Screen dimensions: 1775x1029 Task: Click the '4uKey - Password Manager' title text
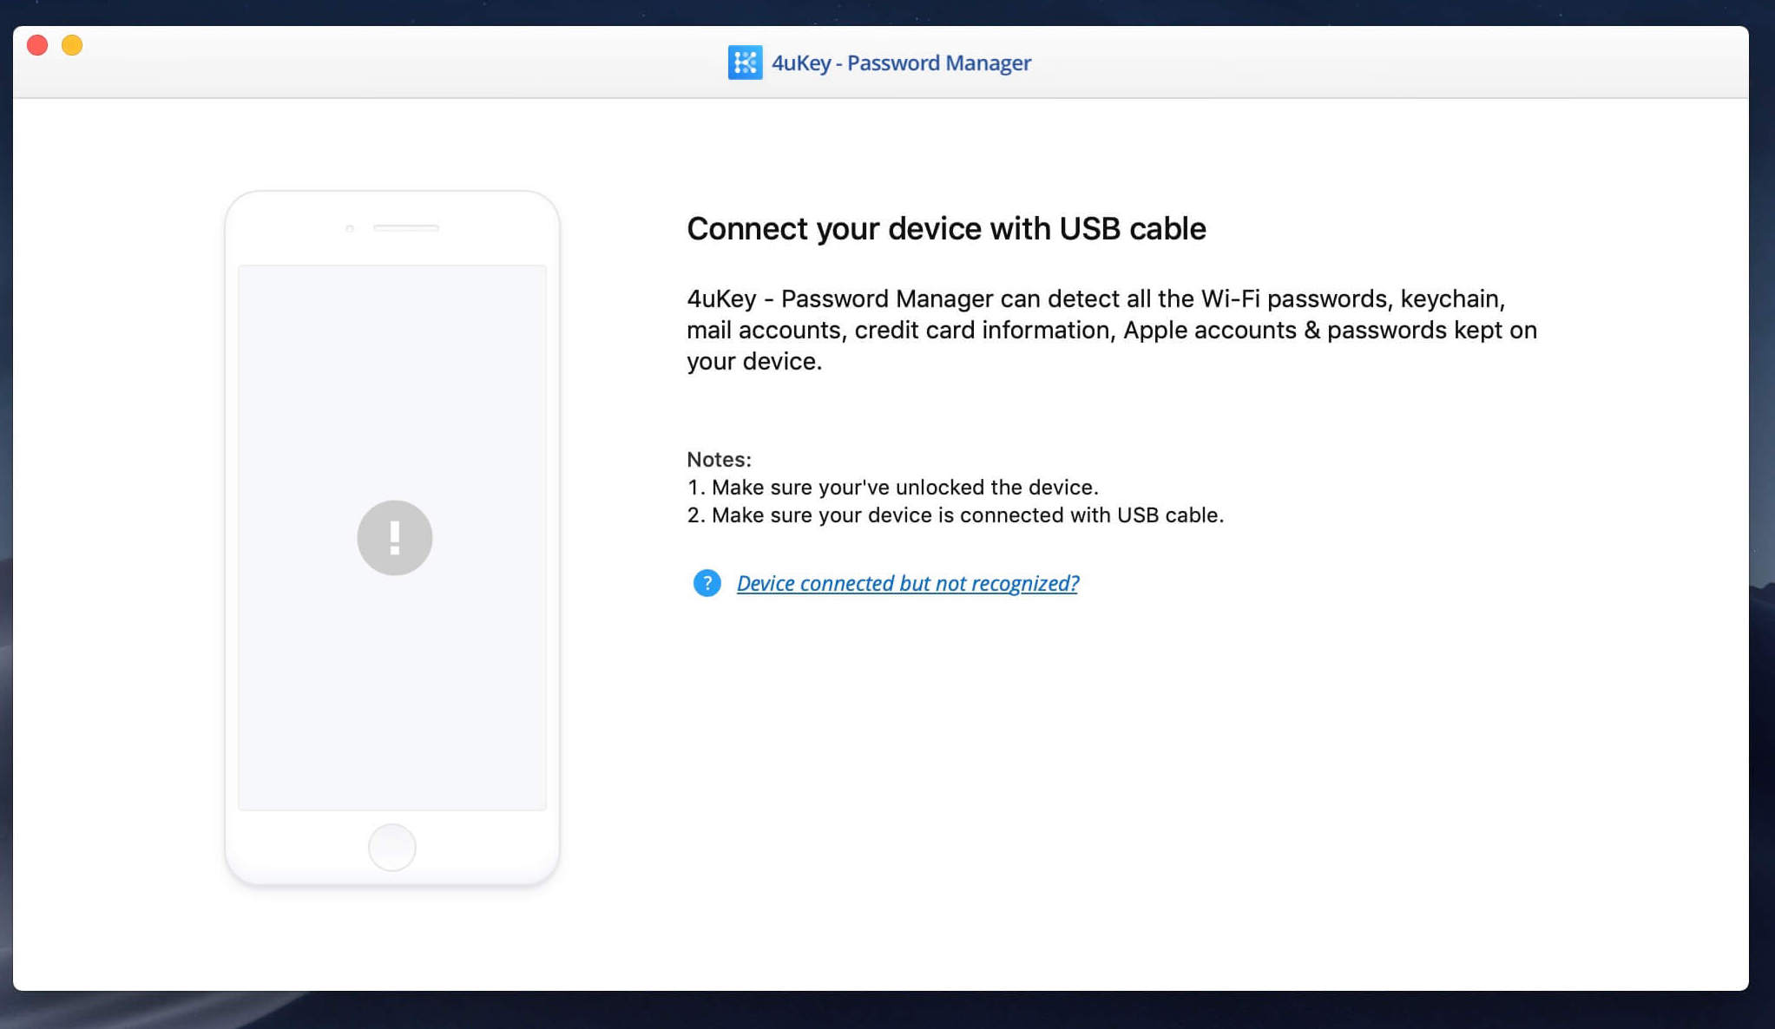901,62
